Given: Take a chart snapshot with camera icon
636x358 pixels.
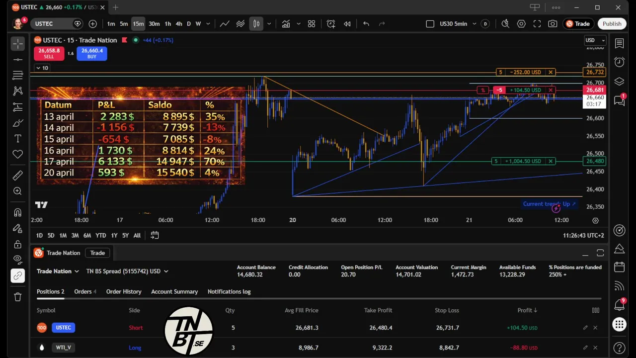Looking at the screenshot, I should click(553, 24).
